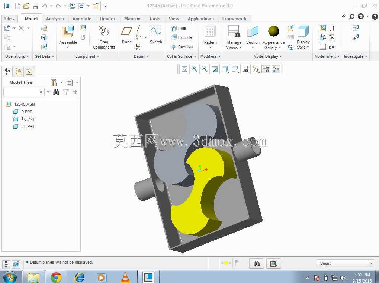Open the Saved Orientations icon
This screenshot has width=379, height=283.
(235, 69)
